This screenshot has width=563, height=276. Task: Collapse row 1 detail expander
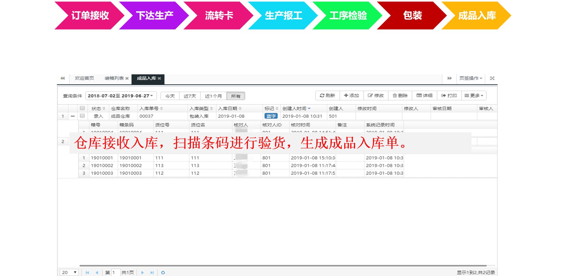click(73, 116)
